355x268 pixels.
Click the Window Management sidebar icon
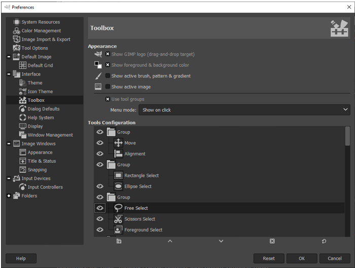tap(23, 135)
